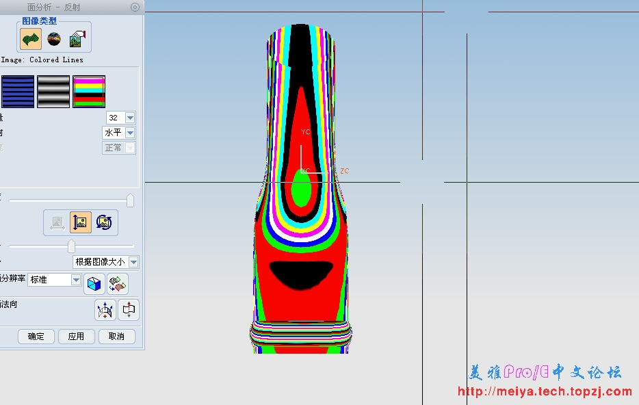Click the 确定 button

[36, 336]
